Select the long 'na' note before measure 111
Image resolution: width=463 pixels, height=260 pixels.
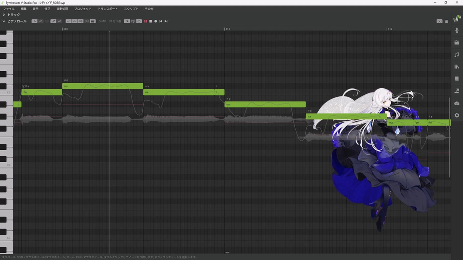(178, 92)
